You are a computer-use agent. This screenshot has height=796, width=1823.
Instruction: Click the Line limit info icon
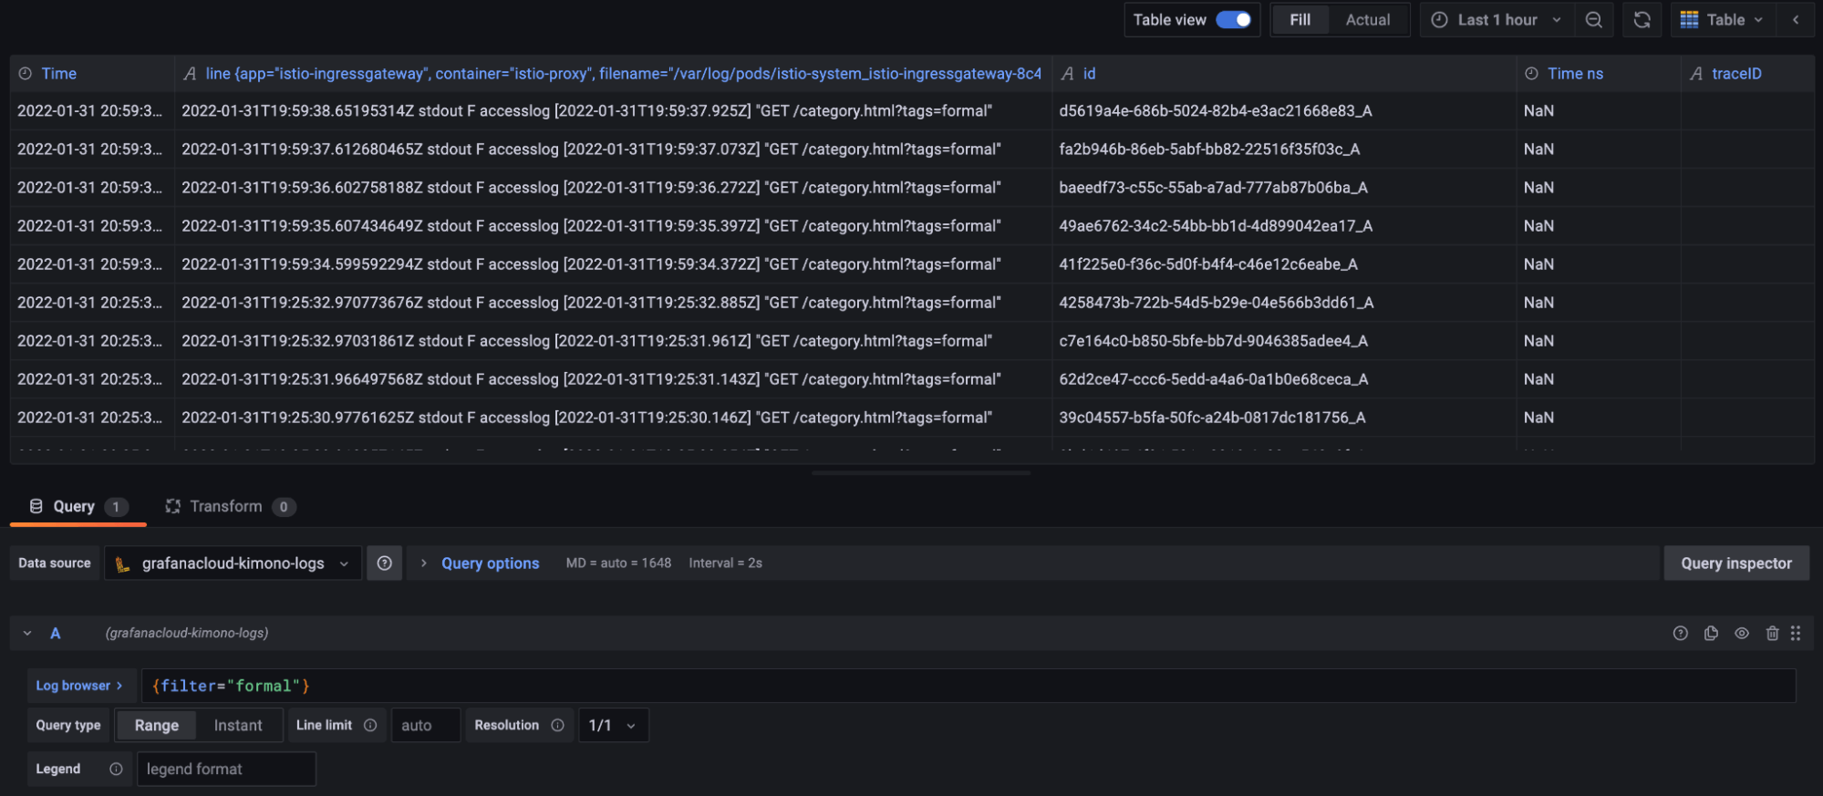click(370, 725)
